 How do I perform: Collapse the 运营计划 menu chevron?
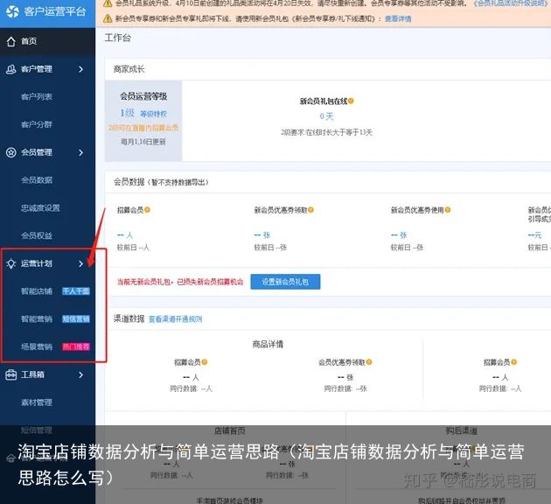click(x=80, y=263)
